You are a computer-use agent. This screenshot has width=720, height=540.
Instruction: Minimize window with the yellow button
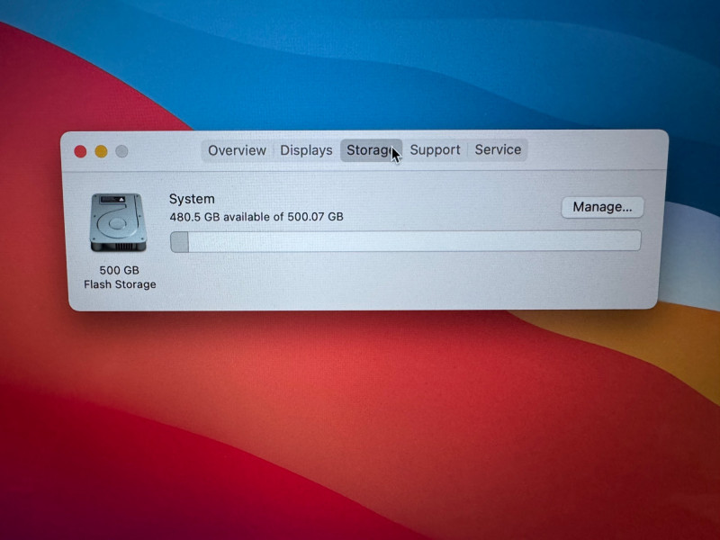(x=101, y=151)
